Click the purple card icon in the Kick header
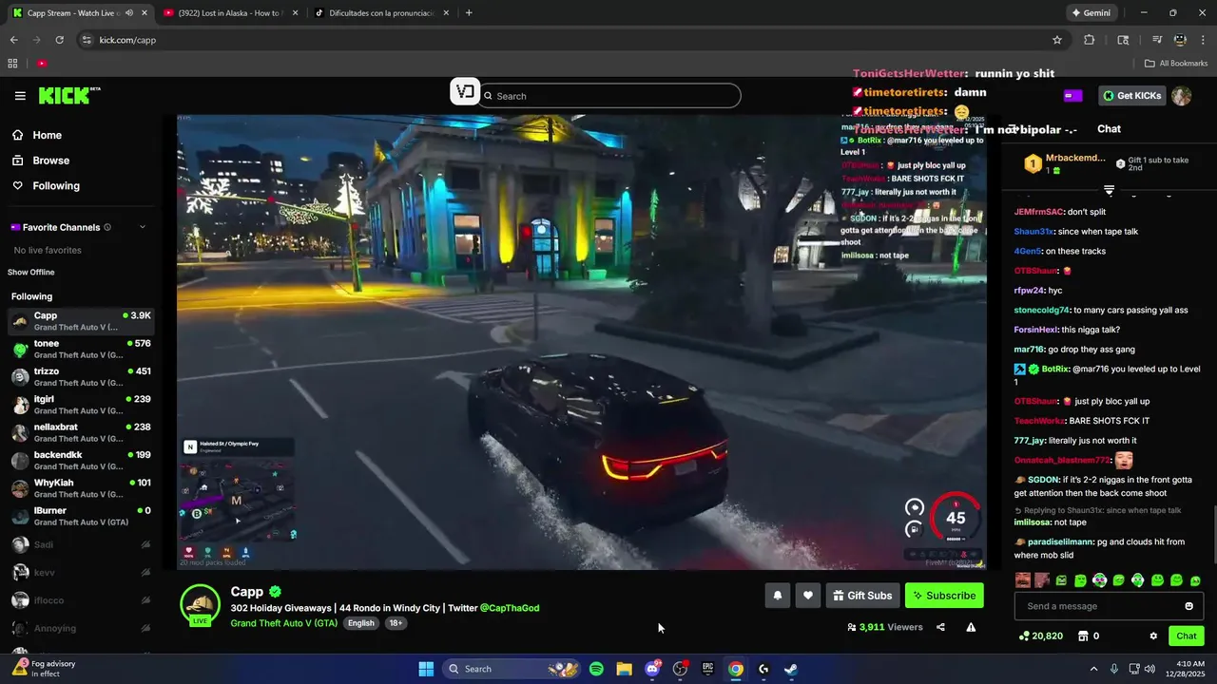The width and height of the screenshot is (1217, 684). tap(1072, 96)
